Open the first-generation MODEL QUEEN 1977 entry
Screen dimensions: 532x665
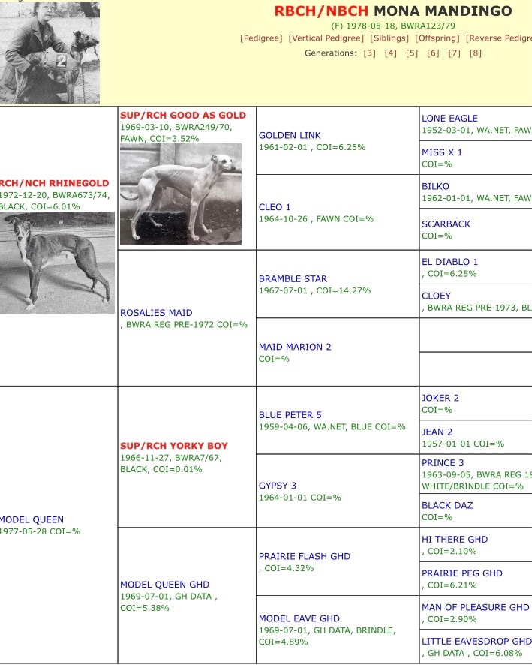point(32,519)
